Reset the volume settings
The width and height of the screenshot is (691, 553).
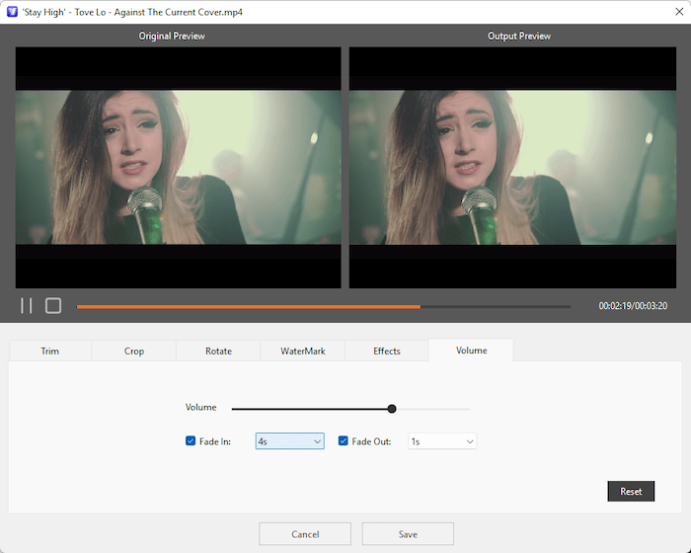(631, 491)
